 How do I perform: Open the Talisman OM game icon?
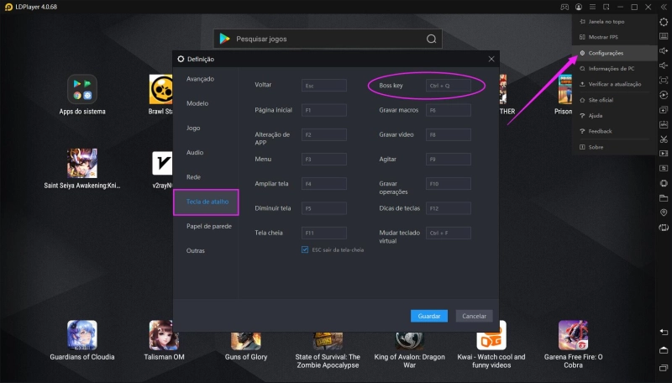[x=163, y=335]
